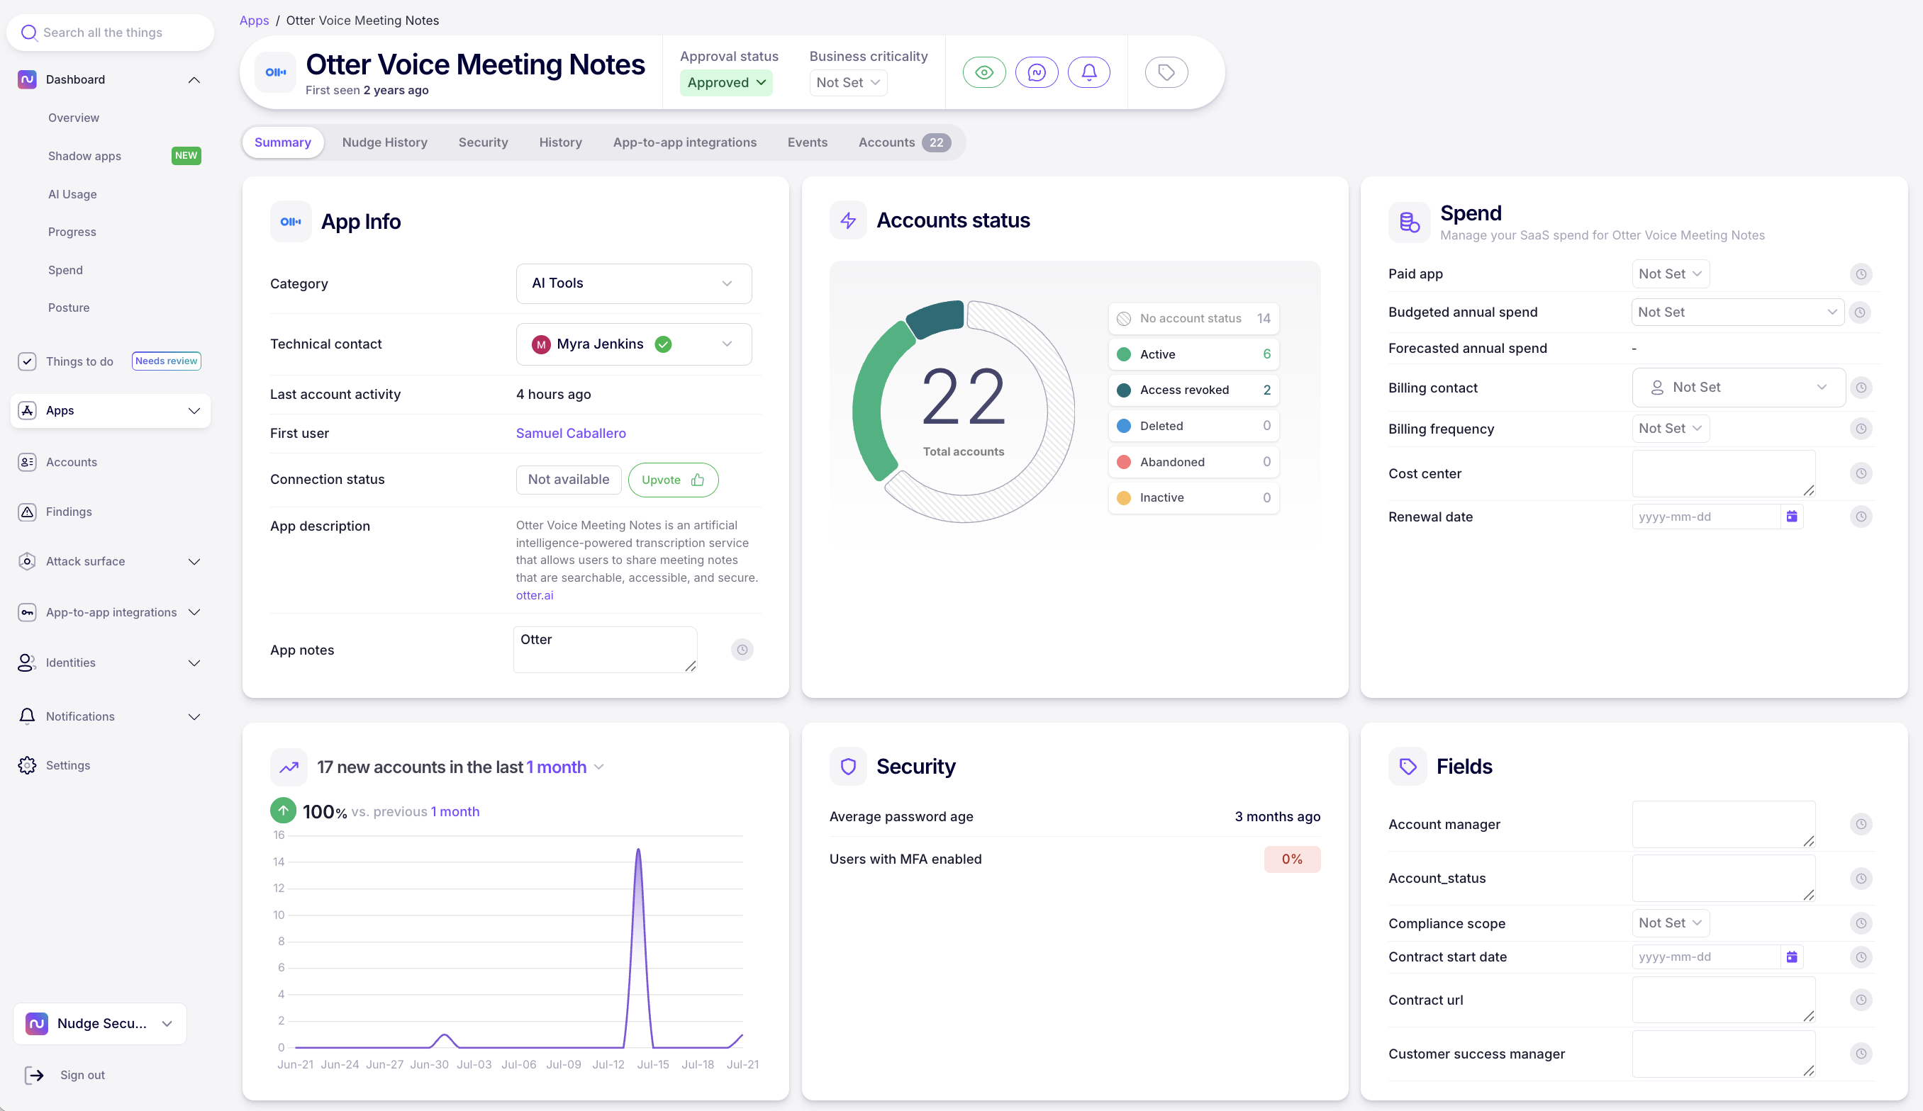Viewport: 1923px width, 1111px height.
Task: Open the Technical contact Myra Jenkins dropdown
Action: (633, 344)
